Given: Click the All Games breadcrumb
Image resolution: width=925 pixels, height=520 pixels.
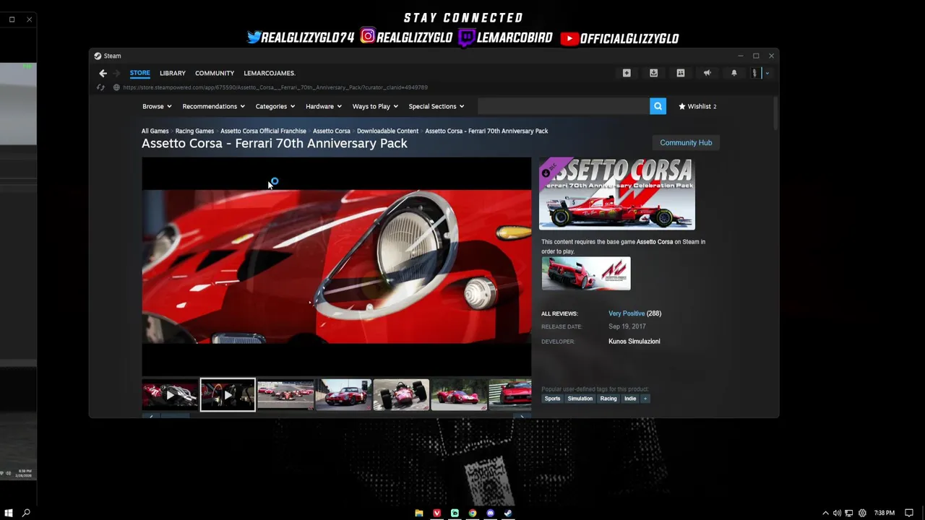Looking at the screenshot, I should coord(155,131).
